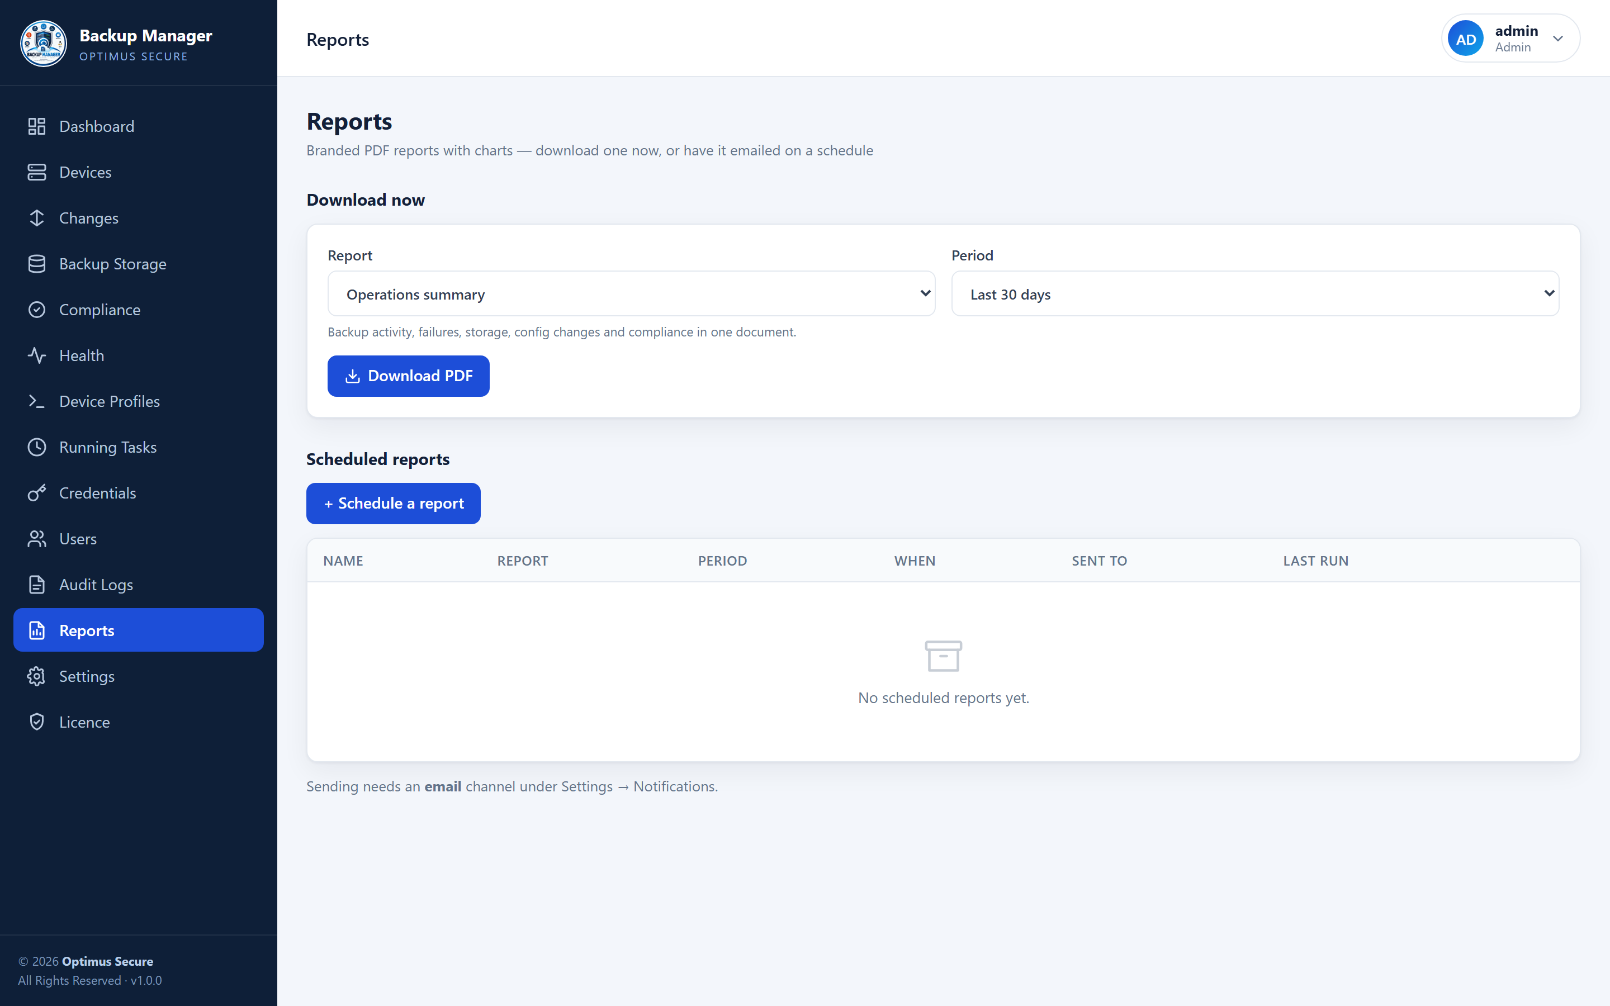
Task: Open the Period dropdown
Action: (1254, 293)
